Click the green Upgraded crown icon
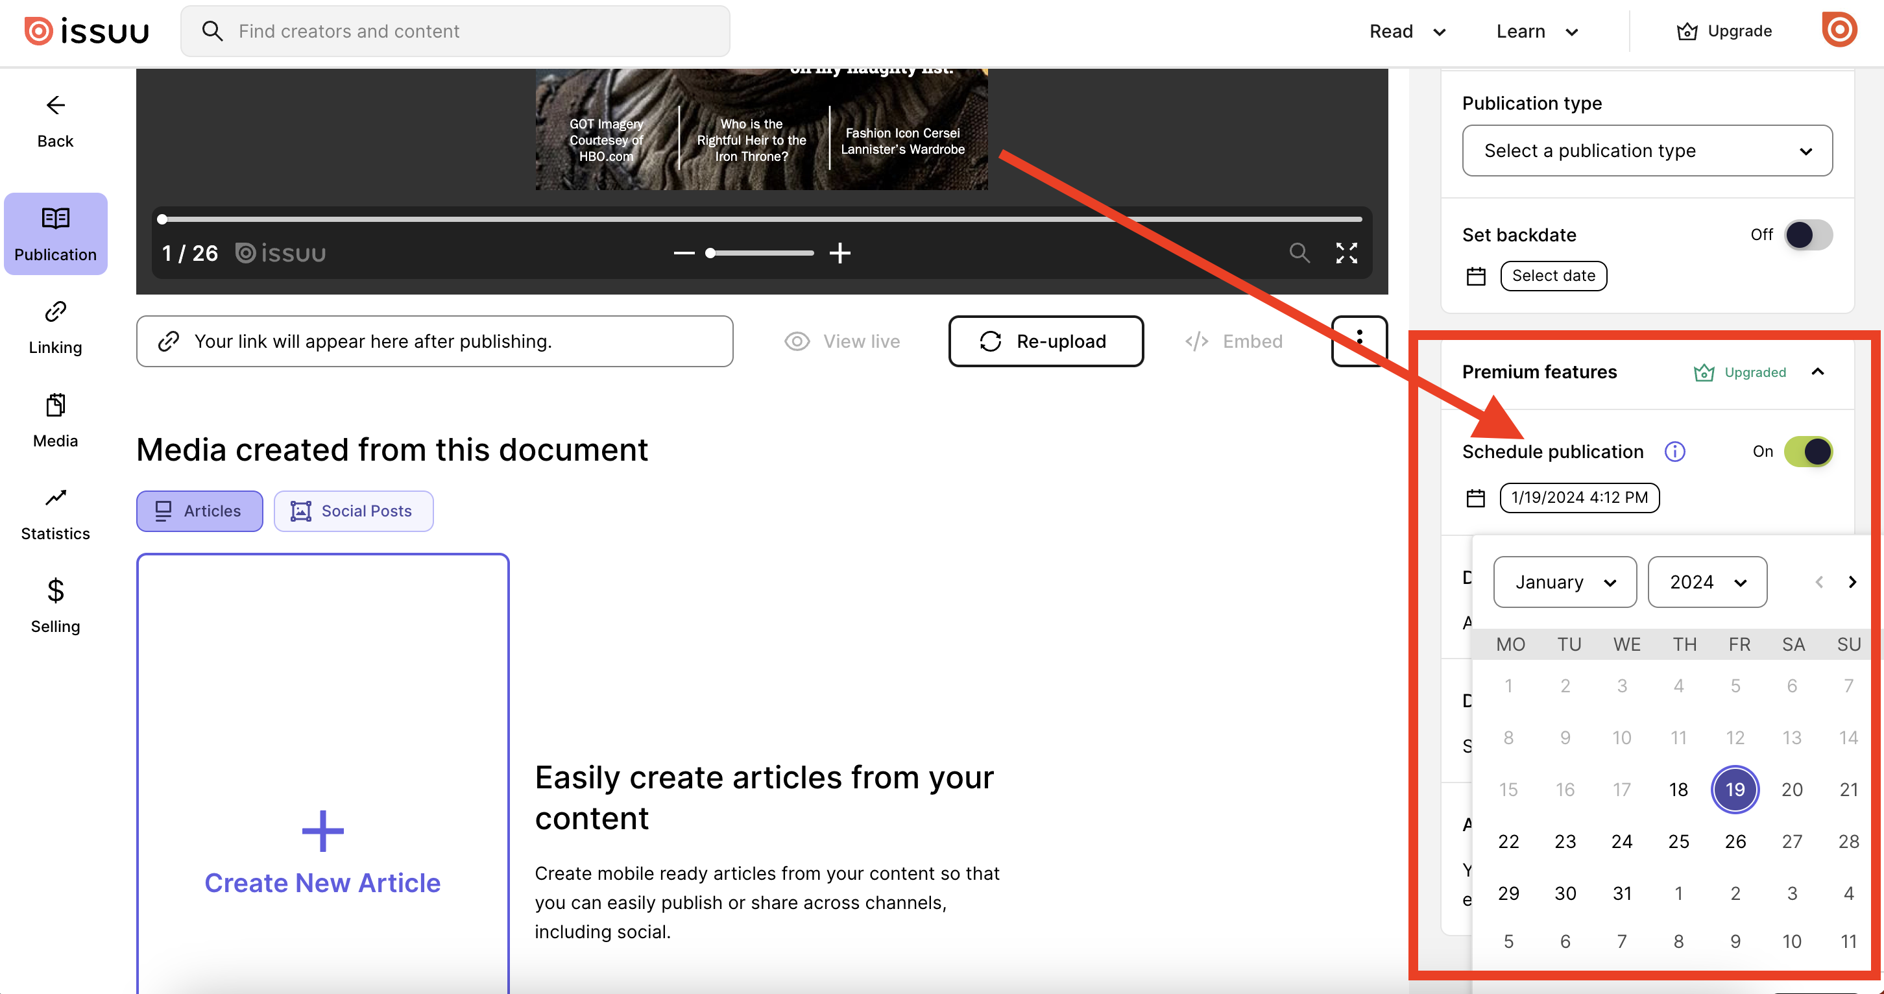 tap(1704, 372)
